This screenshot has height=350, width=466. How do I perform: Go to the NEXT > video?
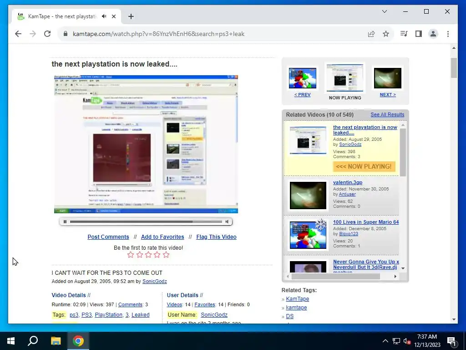(388, 95)
